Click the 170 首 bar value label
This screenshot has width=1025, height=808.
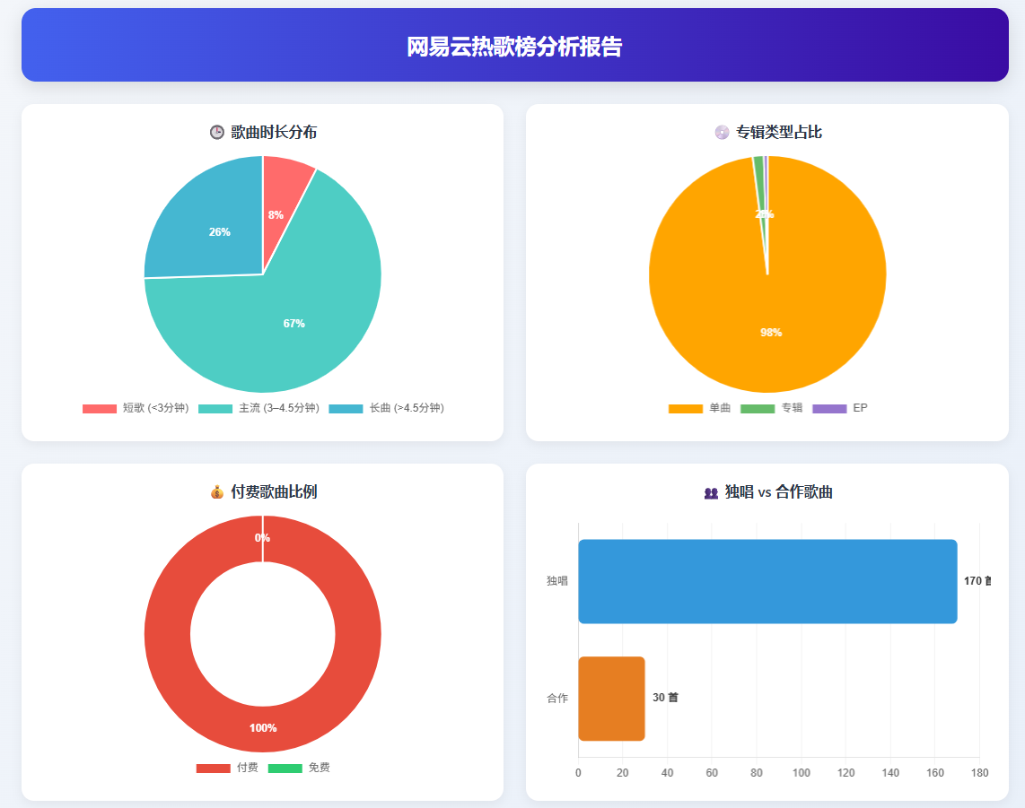(x=977, y=581)
